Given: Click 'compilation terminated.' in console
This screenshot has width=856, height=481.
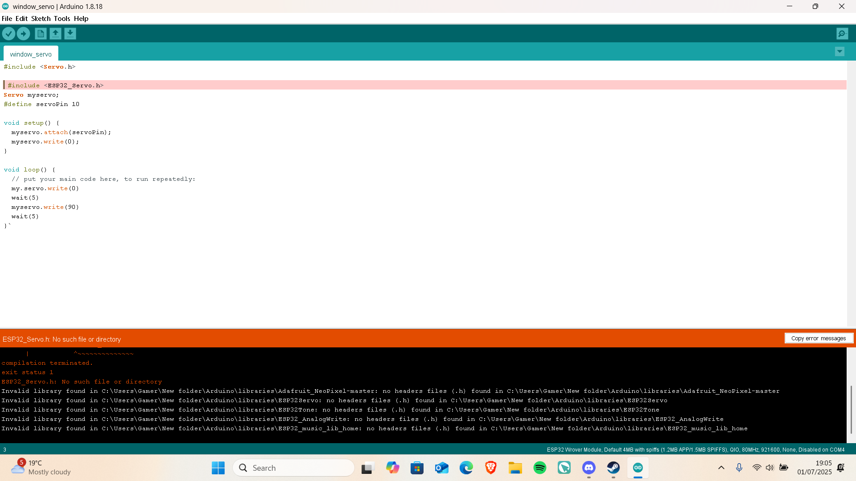Looking at the screenshot, I should click(47, 363).
